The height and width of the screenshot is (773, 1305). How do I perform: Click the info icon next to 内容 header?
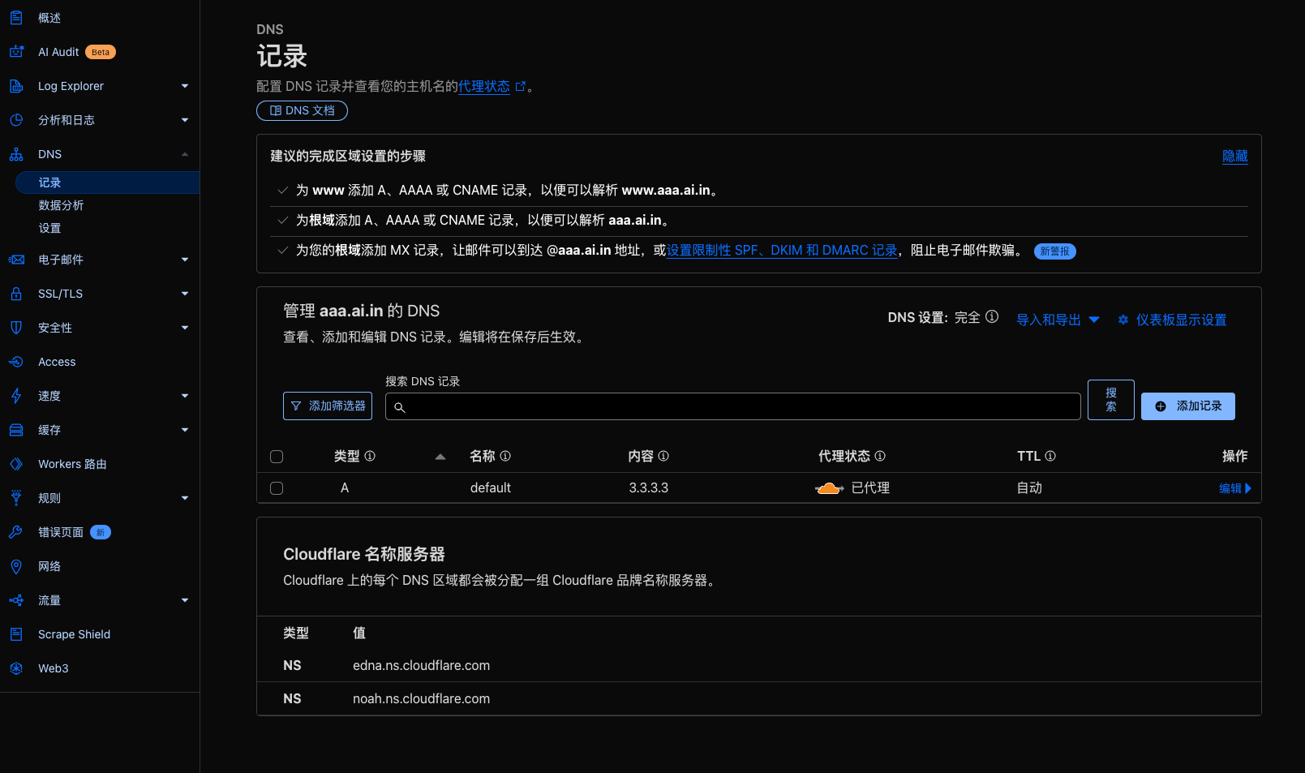[x=663, y=456]
